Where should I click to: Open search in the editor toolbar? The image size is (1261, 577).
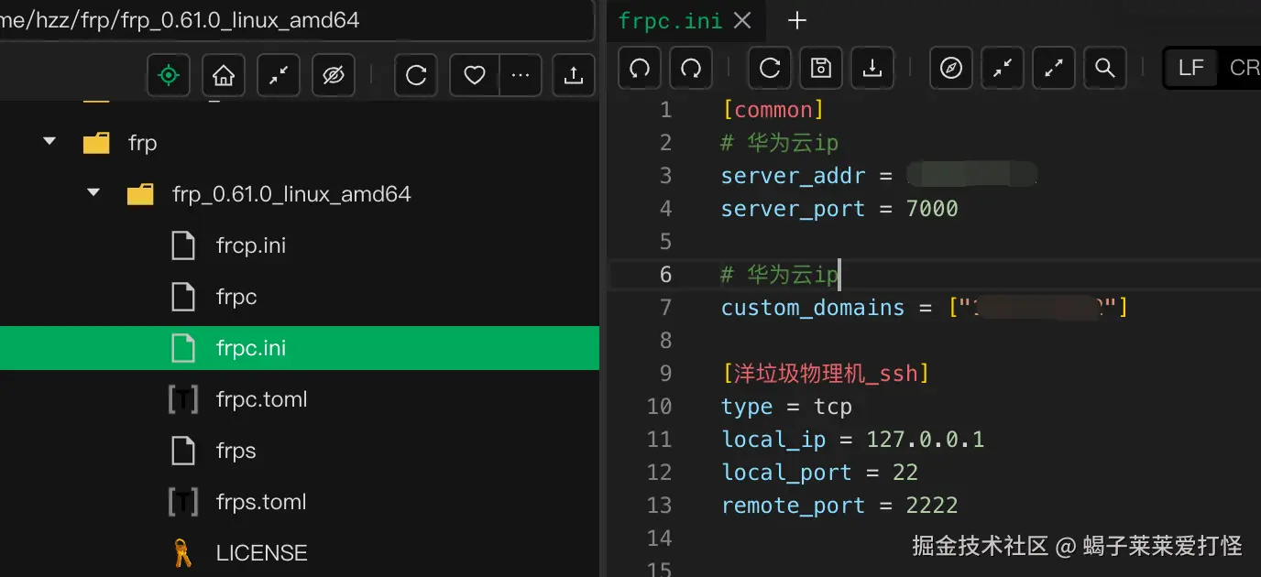(x=1105, y=69)
